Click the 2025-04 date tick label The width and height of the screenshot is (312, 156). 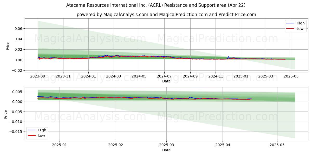223,145
